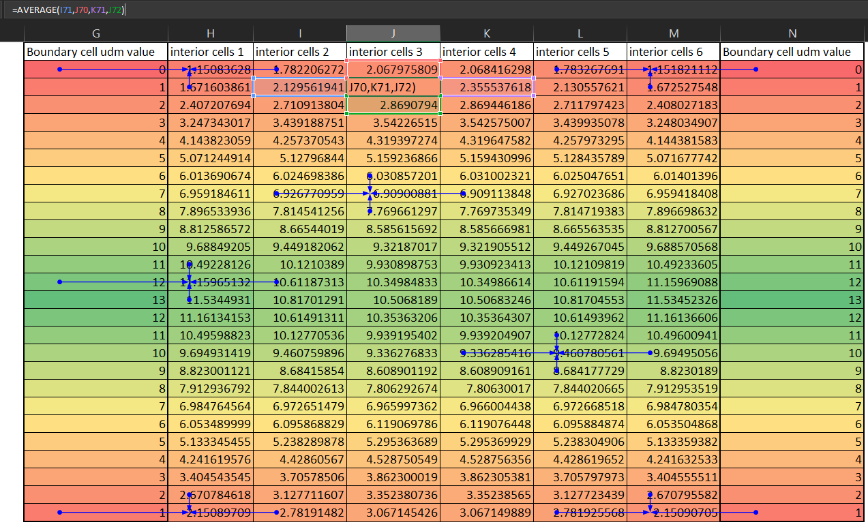The width and height of the screenshot is (868, 531).
Task: Select the cell containing 7.80630017
Action: 486,389
